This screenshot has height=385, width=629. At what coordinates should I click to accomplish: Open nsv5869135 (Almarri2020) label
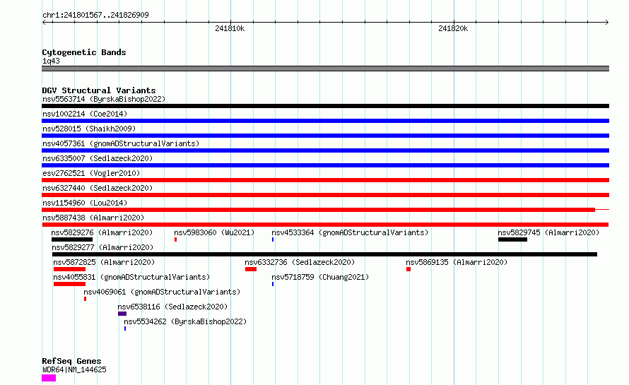pos(457,262)
